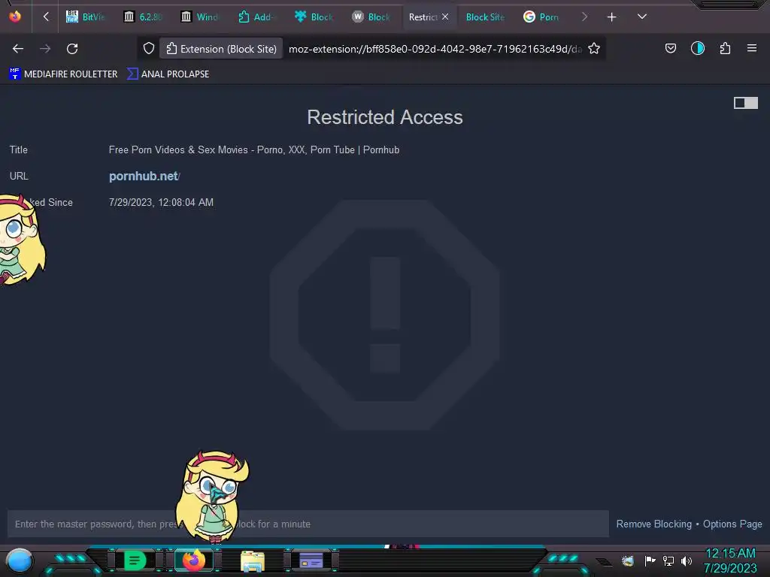This screenshot has height=577, width=770.
Task: Select the 7/29/2023, 12:08:04 AM timestamp
Action: pos(161,202)
